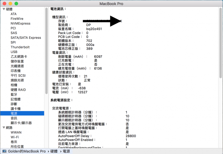Select 卷宗 in the sidebar
Screen dimensions: 223x154
click(x=14, y=142)
